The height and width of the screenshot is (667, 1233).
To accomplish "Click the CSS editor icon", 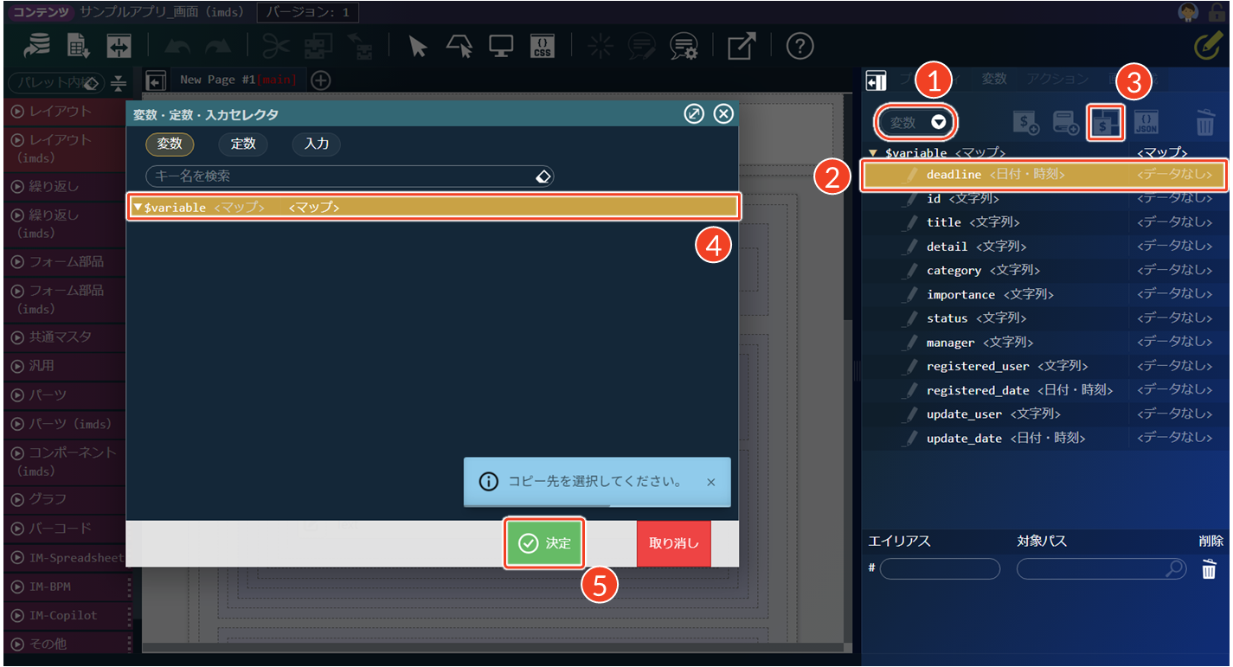I will [x=542, y=47].
